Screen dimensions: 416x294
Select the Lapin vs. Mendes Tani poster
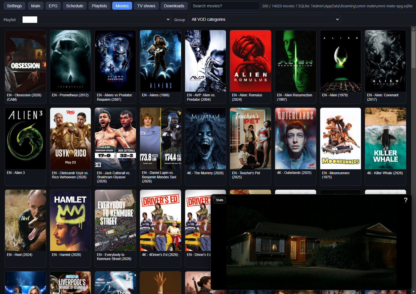(161, 139)
